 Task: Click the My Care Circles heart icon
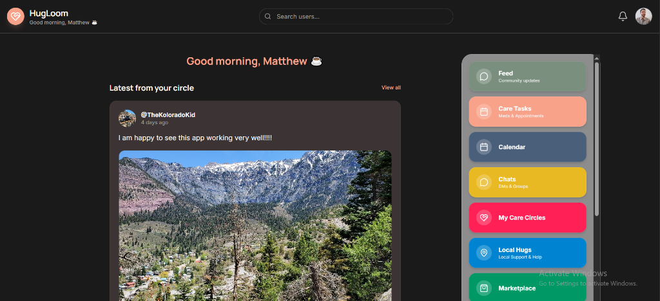coord(484,218)
